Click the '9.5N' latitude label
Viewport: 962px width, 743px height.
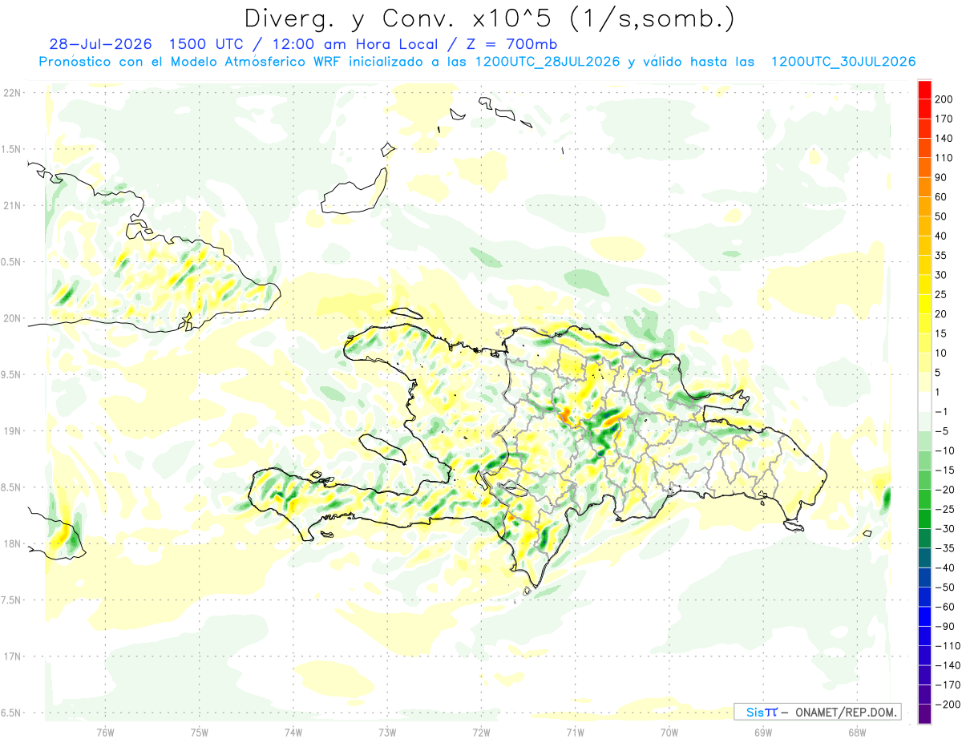10,374
